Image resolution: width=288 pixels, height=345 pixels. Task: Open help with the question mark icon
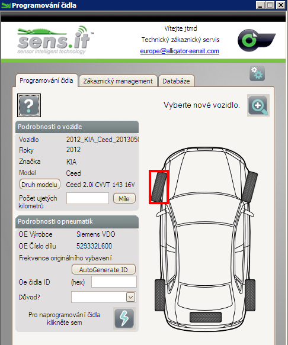coord(29,105)
